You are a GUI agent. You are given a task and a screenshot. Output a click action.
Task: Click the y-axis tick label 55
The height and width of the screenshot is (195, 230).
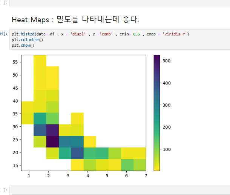coord(15,62)
